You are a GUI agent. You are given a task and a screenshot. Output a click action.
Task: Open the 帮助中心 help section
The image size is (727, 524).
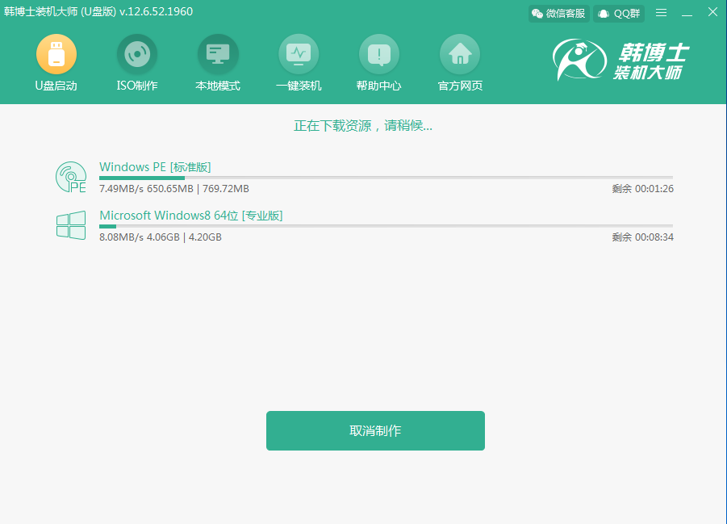click(379, 56)
